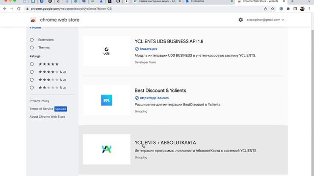
Task: Bookmark this page with the star icon
Action: pos(273,9)
